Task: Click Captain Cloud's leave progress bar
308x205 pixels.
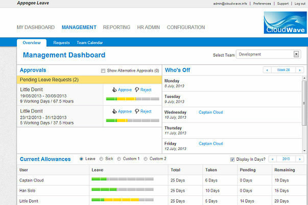Action: 123,179
